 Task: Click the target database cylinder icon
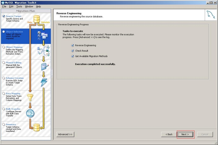[37, 127]
